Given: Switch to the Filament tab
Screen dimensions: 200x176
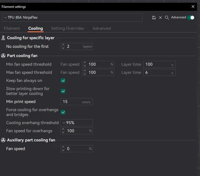Looking at the screenshot, I should pos(12,28).
